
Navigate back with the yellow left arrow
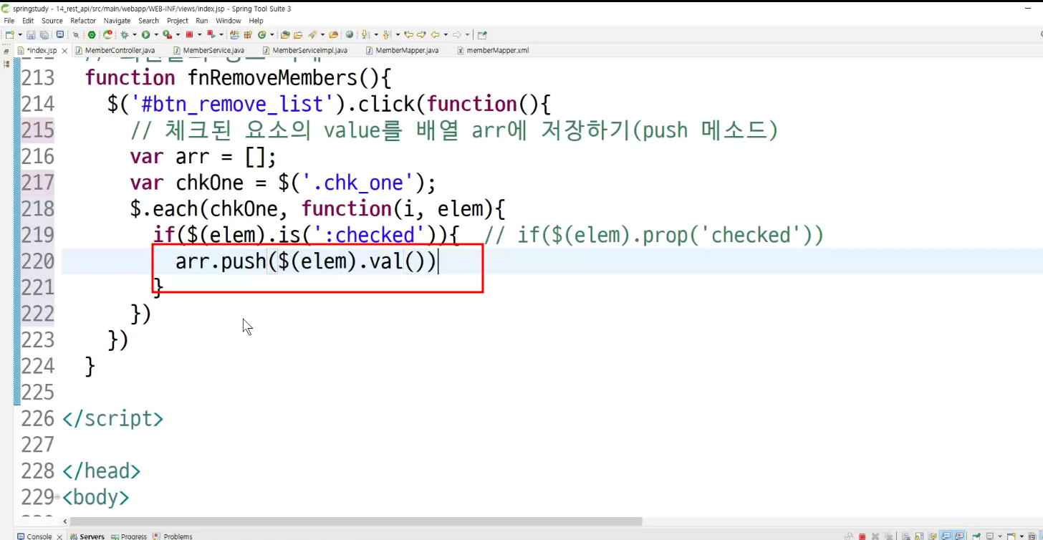tap(434, 34)
